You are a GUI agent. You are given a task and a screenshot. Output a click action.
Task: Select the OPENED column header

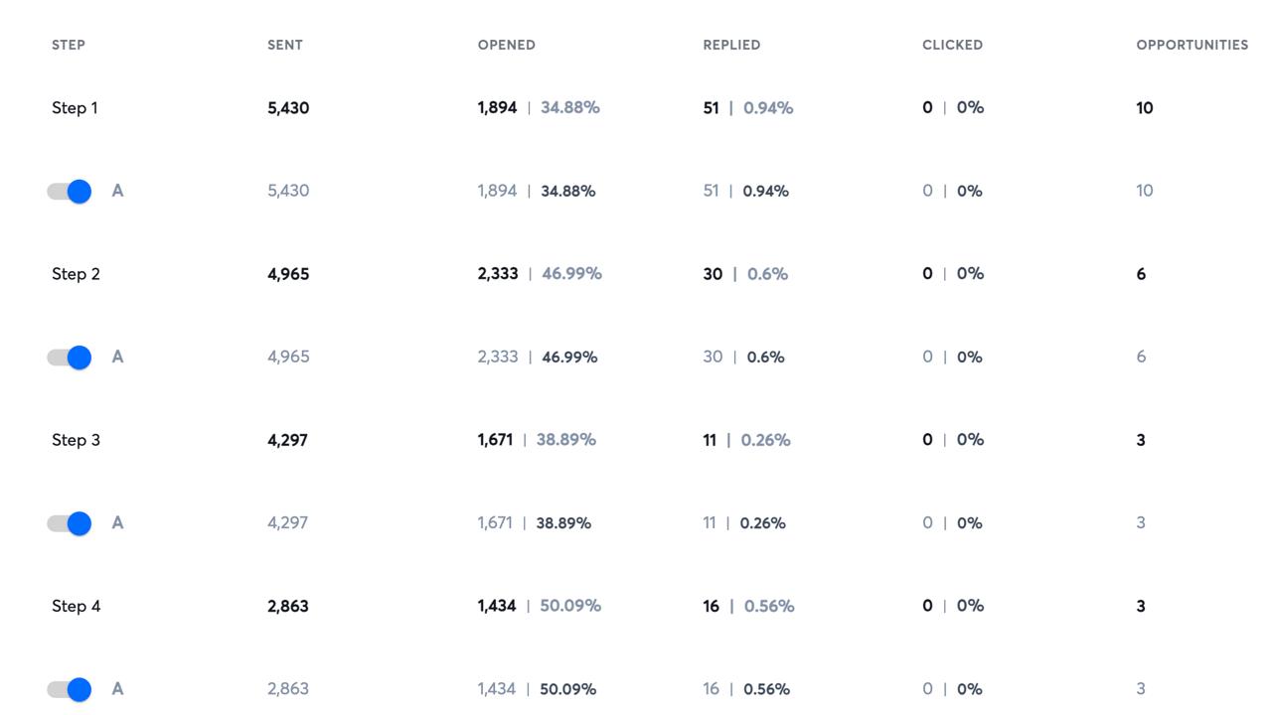coord(507,45)
